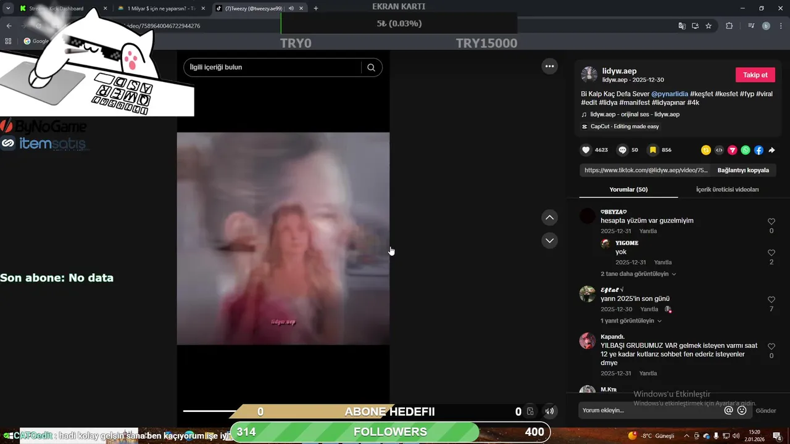The width and height of the screenshot is (790, 444).
Task: Switch to the Yorumlar (50) tab
Action: pos(628,189)
